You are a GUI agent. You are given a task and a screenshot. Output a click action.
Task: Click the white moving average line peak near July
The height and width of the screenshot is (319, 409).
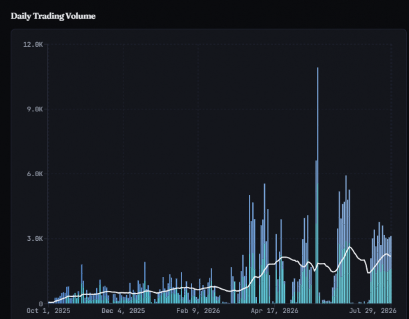tap(350, 247)
